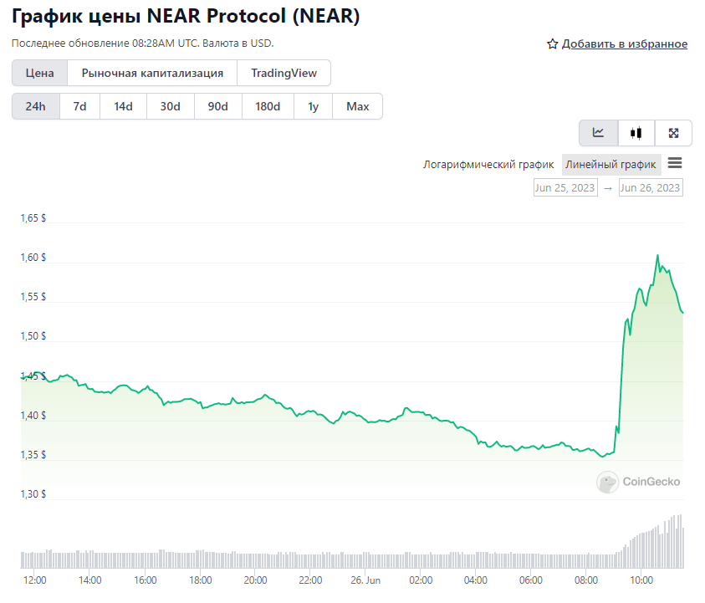705x603 pixels.
Task: Open the Jun 26, 2023 end date picker
Action: click(651, 187)
